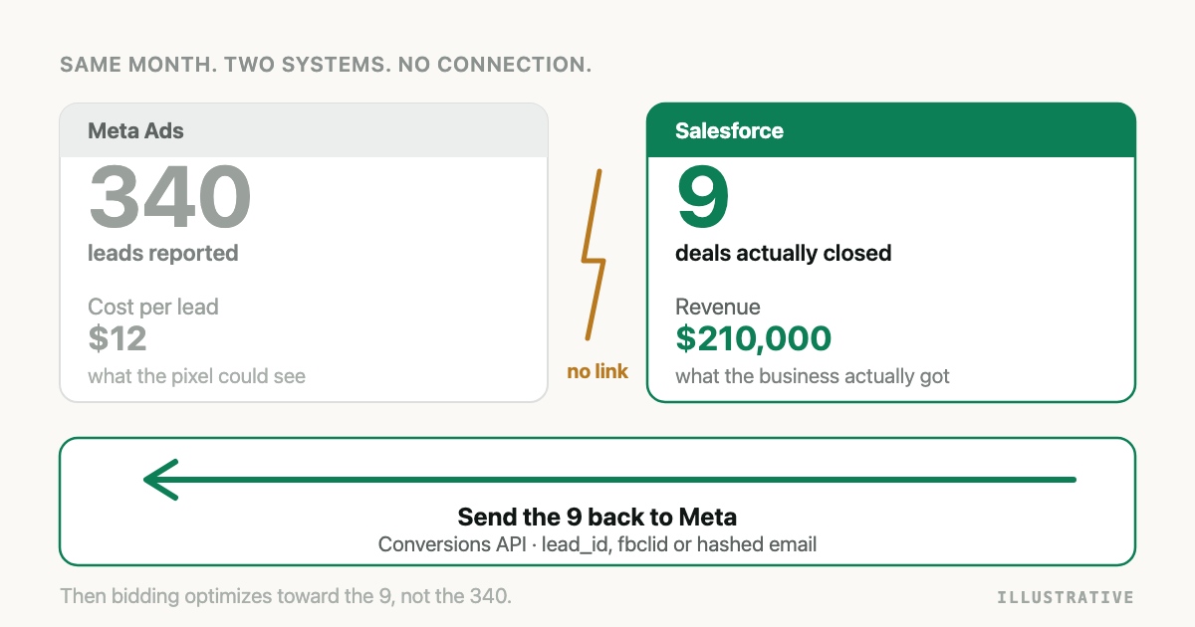The image size is (1195, 627).
Task: Click 'what the business actually got' caption
Action: pos(813,376)
